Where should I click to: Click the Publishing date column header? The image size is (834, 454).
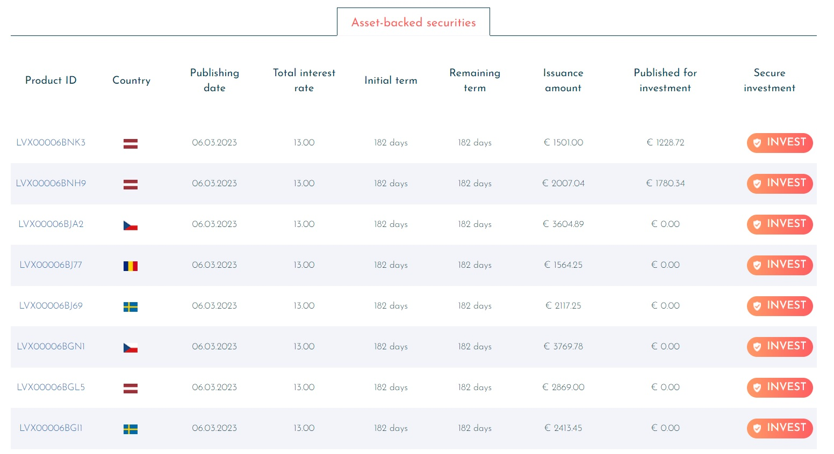point(214,80)
